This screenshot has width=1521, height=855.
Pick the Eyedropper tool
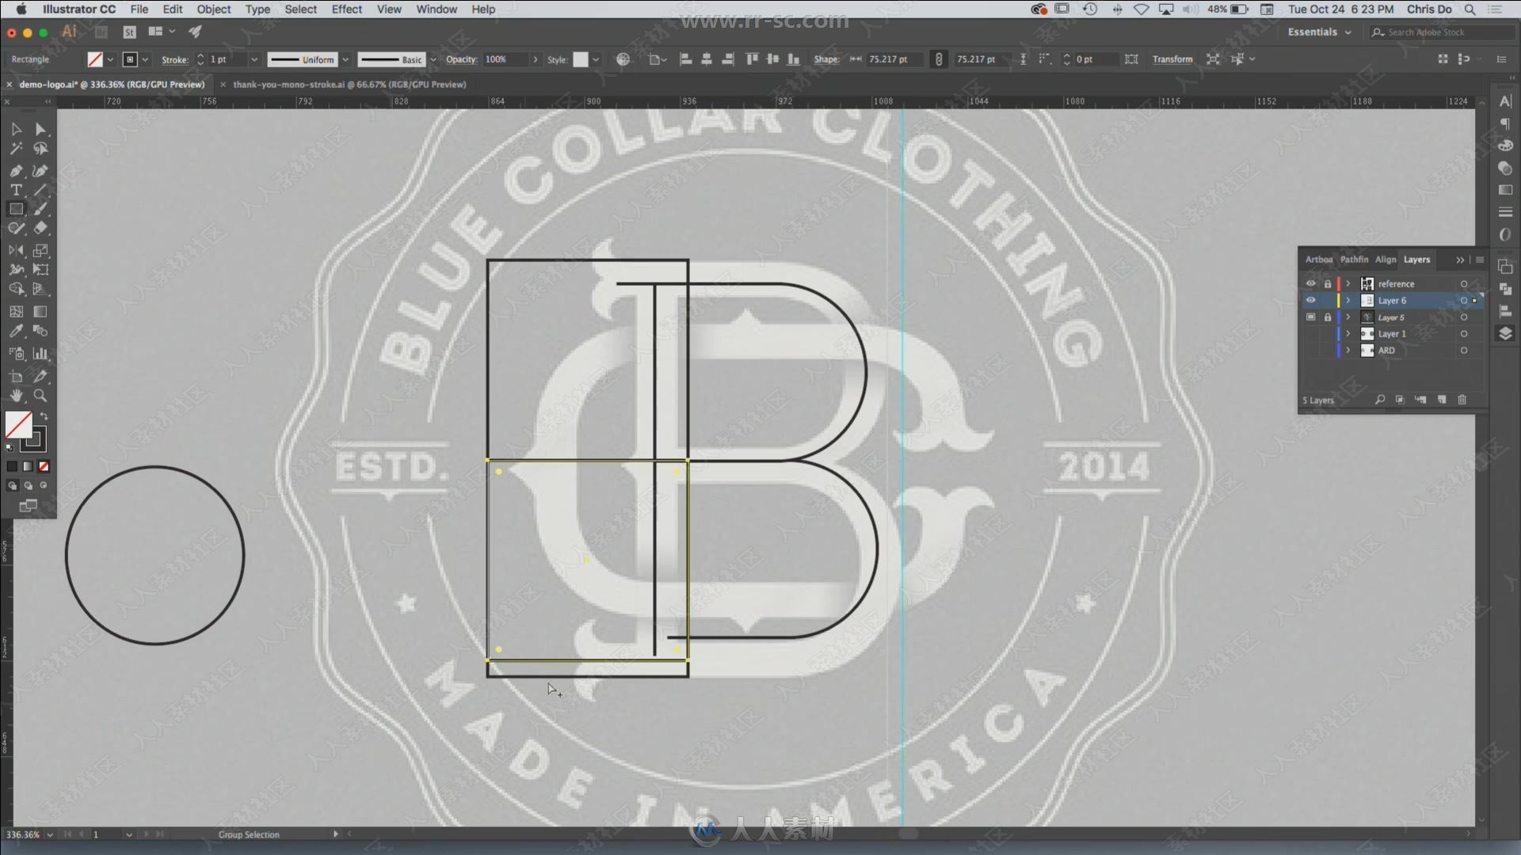[16, 331]
